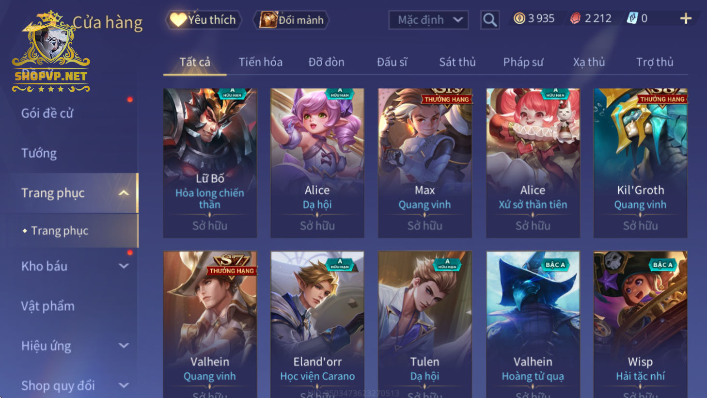
Task: Click the heart icon in Yêu thích
Action: 178,20
